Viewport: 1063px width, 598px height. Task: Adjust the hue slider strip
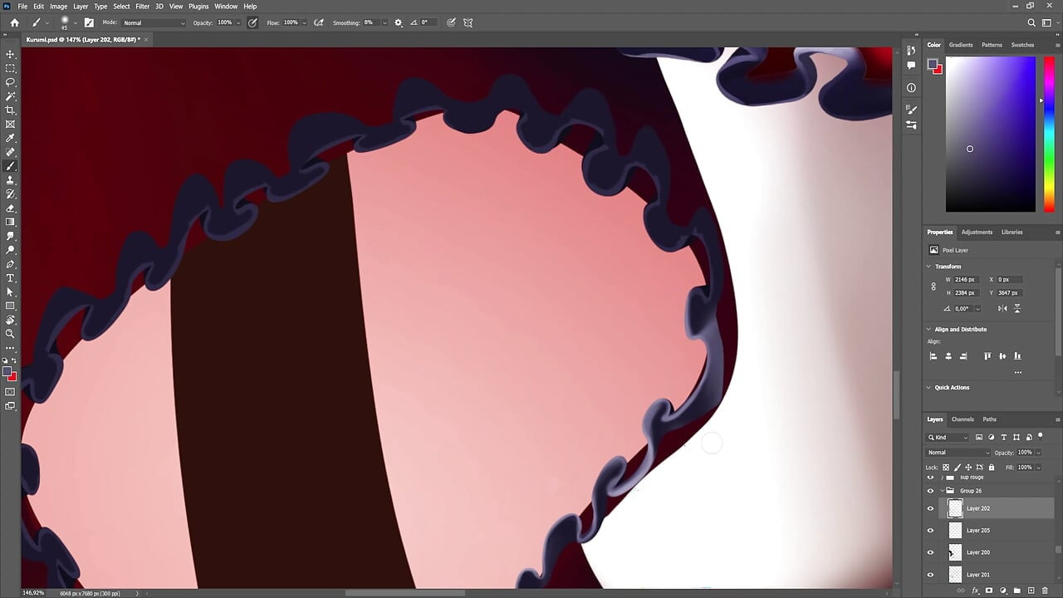click(x=1048, y=134)
